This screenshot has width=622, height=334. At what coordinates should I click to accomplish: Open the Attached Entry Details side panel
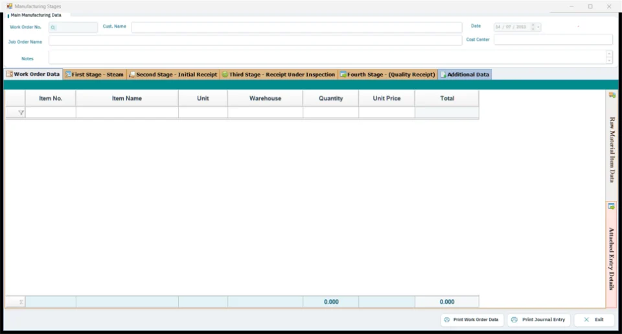coord(612,255)
